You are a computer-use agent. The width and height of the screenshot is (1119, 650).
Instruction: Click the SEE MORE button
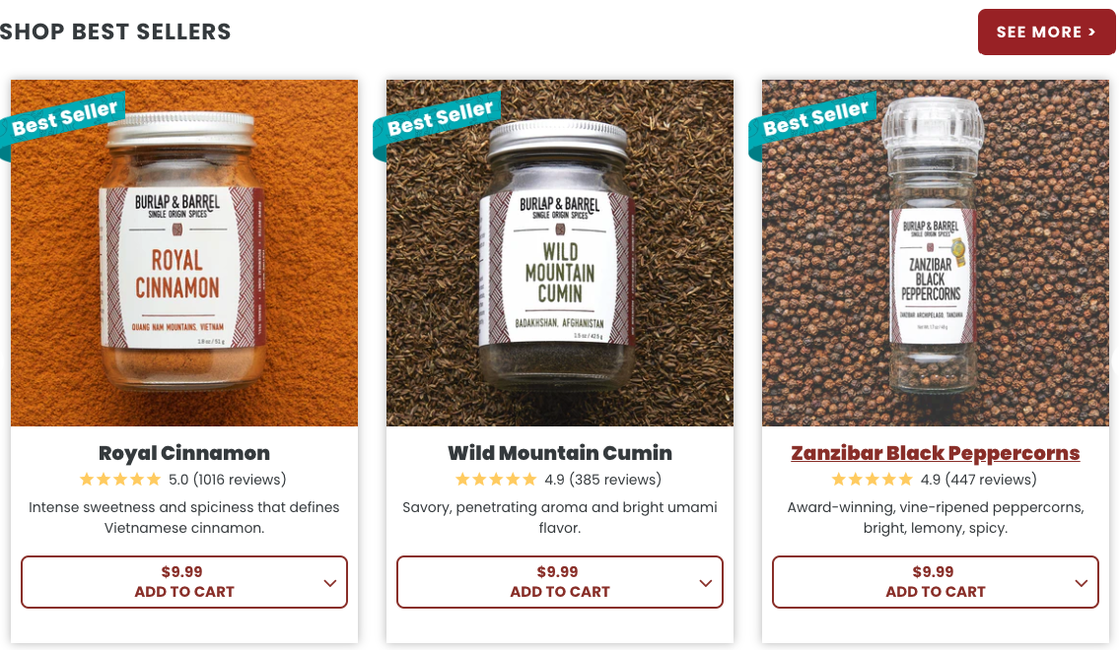coord(1046,32)
